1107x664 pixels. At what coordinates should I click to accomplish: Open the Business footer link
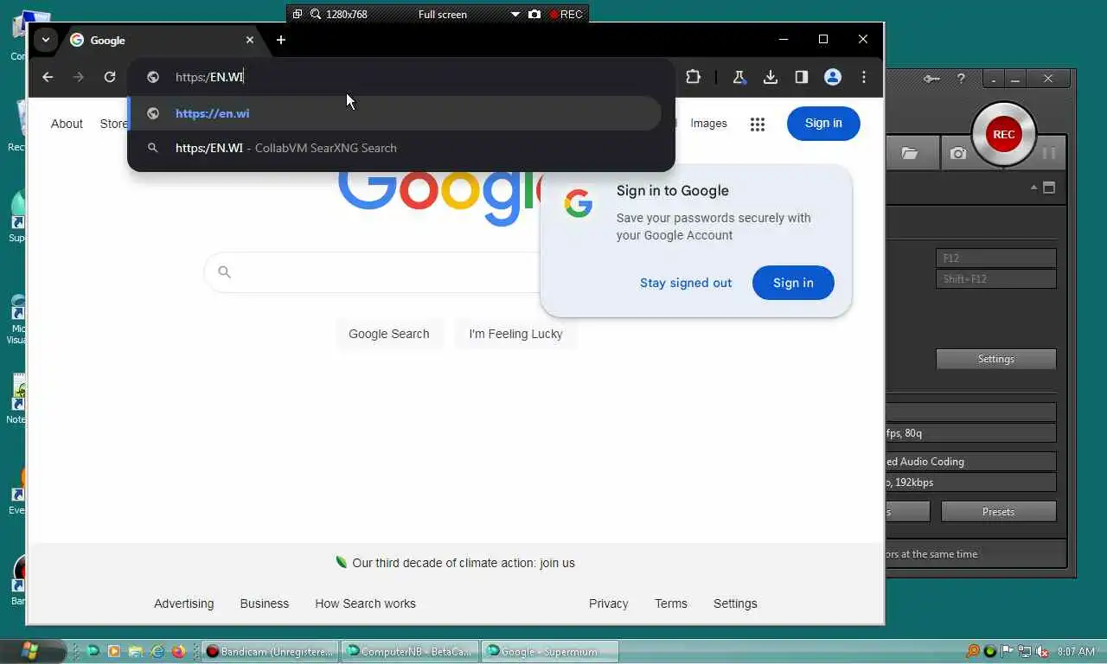(265, 603)
